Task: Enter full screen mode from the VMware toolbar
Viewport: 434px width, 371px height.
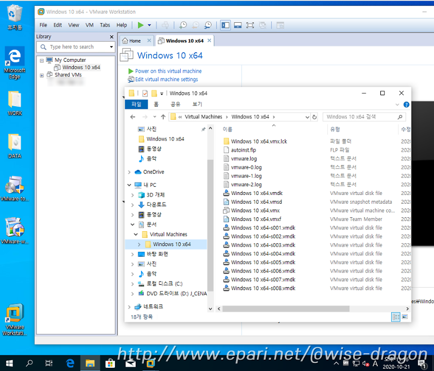Action: tap(250, 25)
